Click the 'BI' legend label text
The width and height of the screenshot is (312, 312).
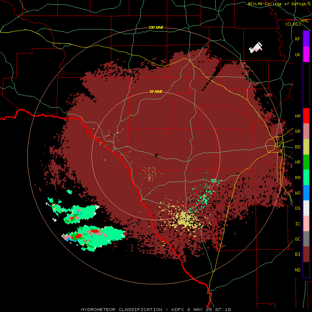click(297, 254)
